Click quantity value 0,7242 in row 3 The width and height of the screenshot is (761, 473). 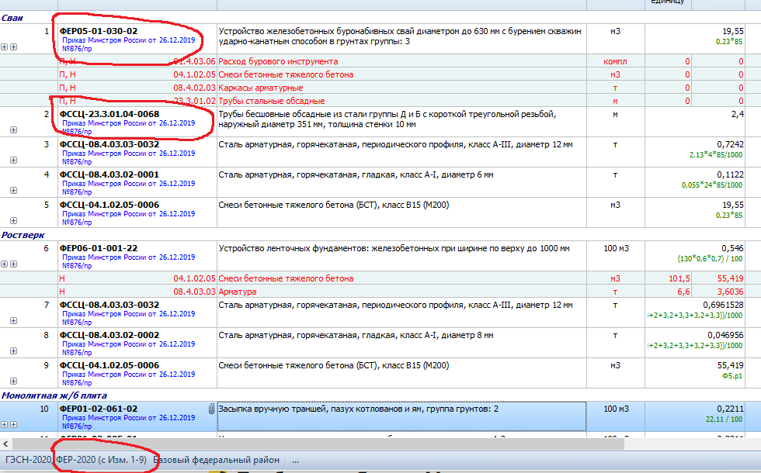pyautogui.click(x=730, y=144)
